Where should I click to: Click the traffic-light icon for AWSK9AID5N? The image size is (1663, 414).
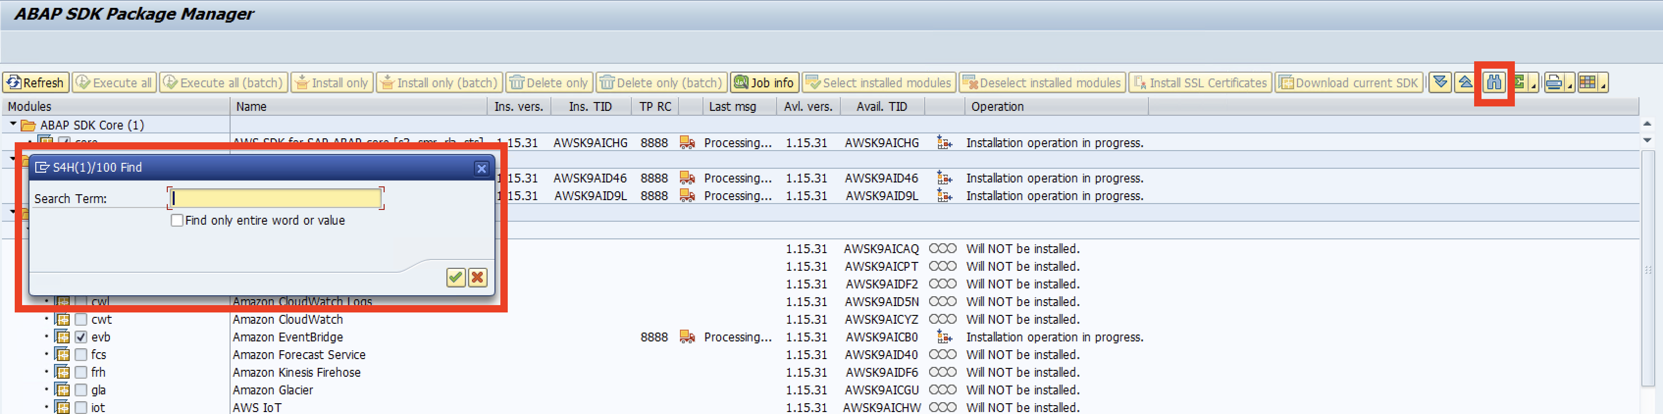(942, 302)
